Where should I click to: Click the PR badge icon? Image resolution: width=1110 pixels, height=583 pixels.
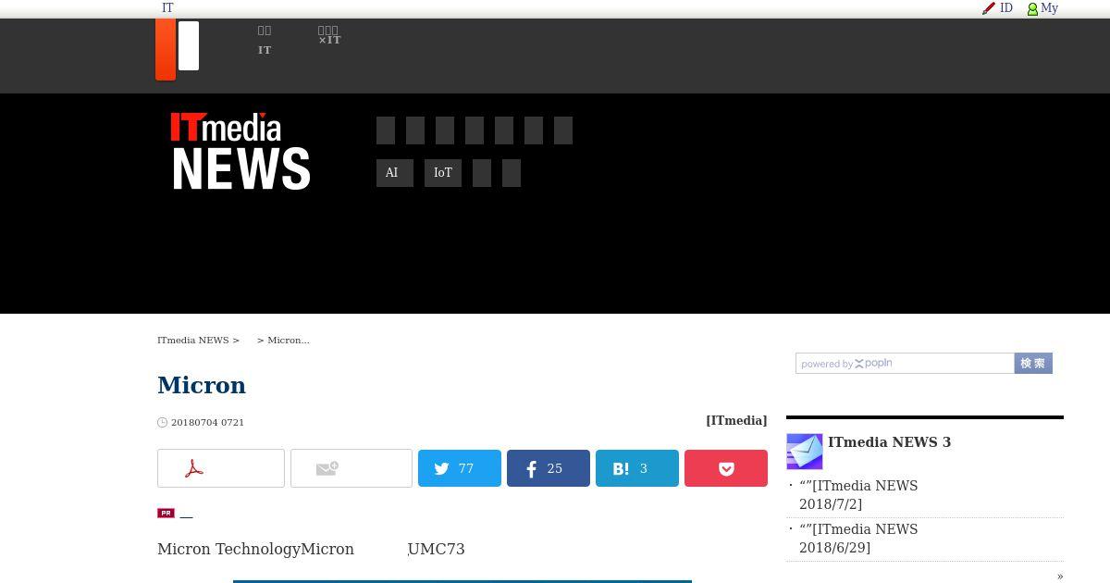[166, 513]
